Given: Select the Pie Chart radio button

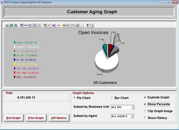Looking at the screenshot, I should coord(74,98).
